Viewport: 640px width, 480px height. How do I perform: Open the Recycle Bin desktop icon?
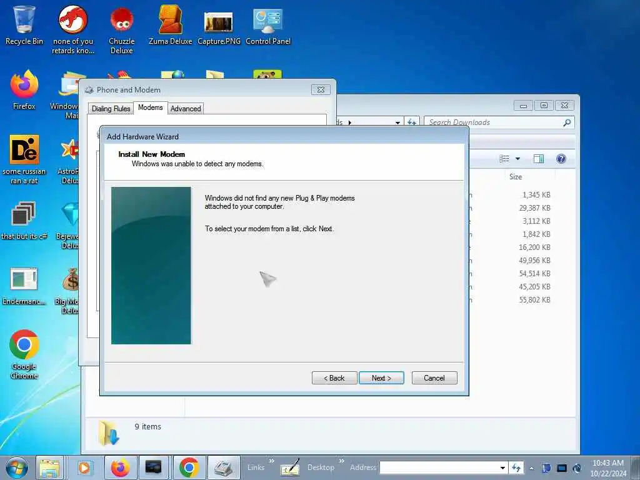(24, 25)
